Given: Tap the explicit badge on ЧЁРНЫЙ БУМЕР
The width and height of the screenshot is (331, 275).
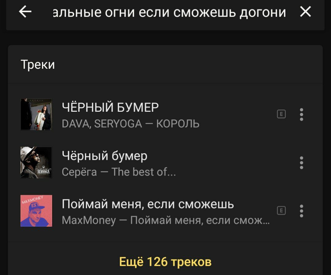Looking at the screenshot, I should [281, 114].
